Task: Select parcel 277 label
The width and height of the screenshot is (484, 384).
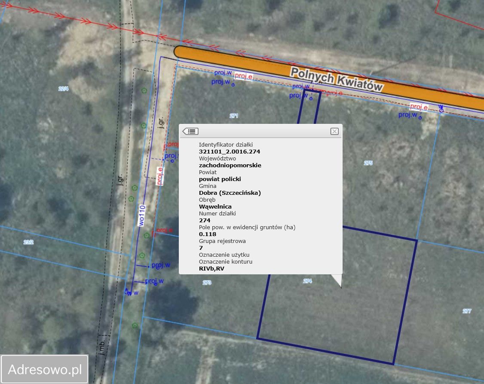Action: [x=467, y=311]
